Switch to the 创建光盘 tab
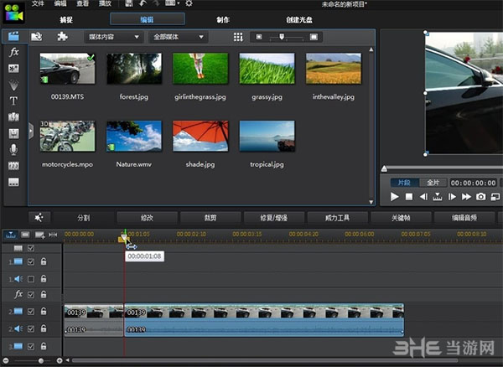 click(x=299, y=20)
